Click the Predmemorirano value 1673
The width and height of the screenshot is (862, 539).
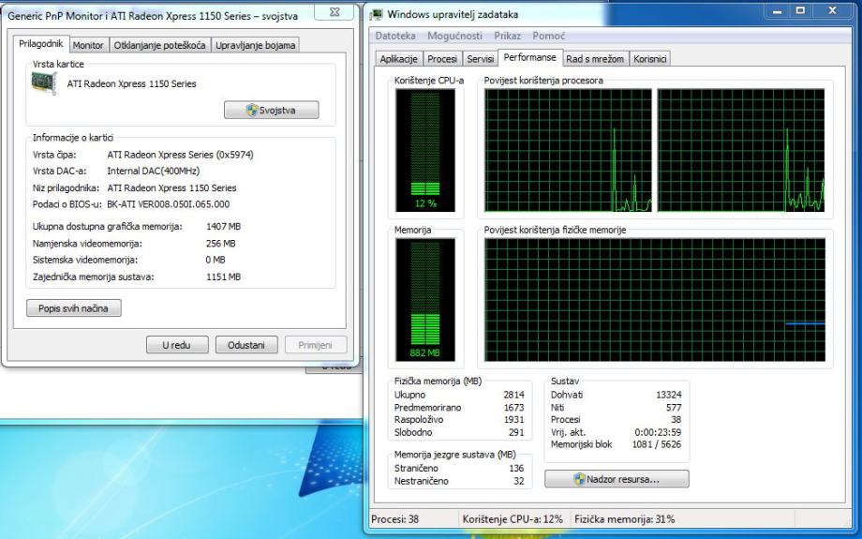coord(513,408)
